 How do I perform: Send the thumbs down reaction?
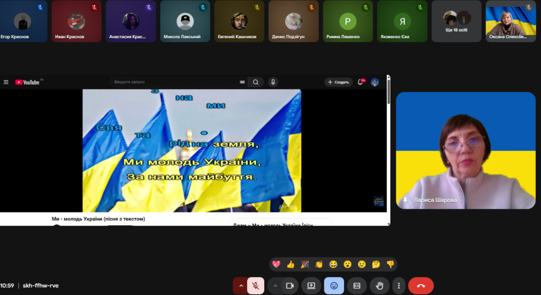pyautogui.click(x=390, y=264)
